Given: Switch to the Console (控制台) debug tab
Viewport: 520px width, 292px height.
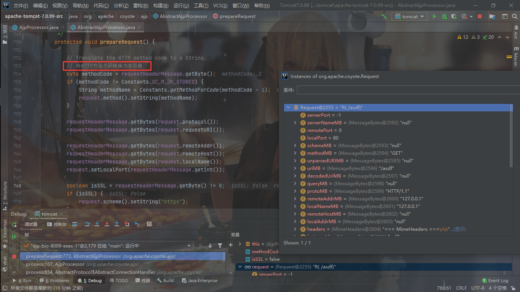Looking at the screenshot, I should coord(57,224).
